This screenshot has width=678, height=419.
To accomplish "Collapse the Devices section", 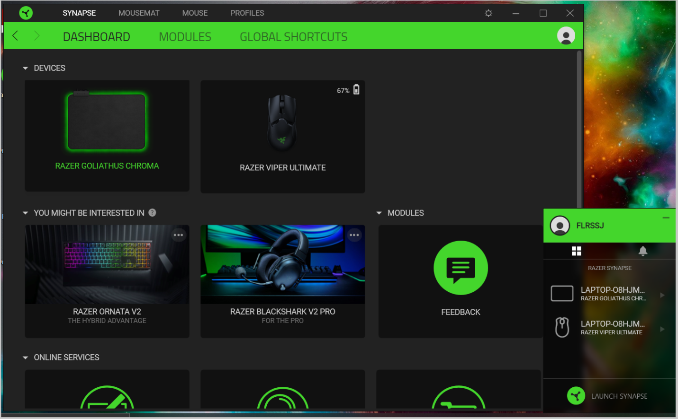I will tap(26, 69).
